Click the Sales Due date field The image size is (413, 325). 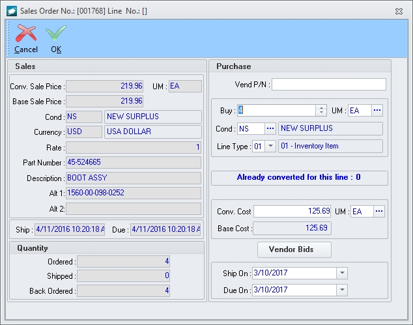165,229
